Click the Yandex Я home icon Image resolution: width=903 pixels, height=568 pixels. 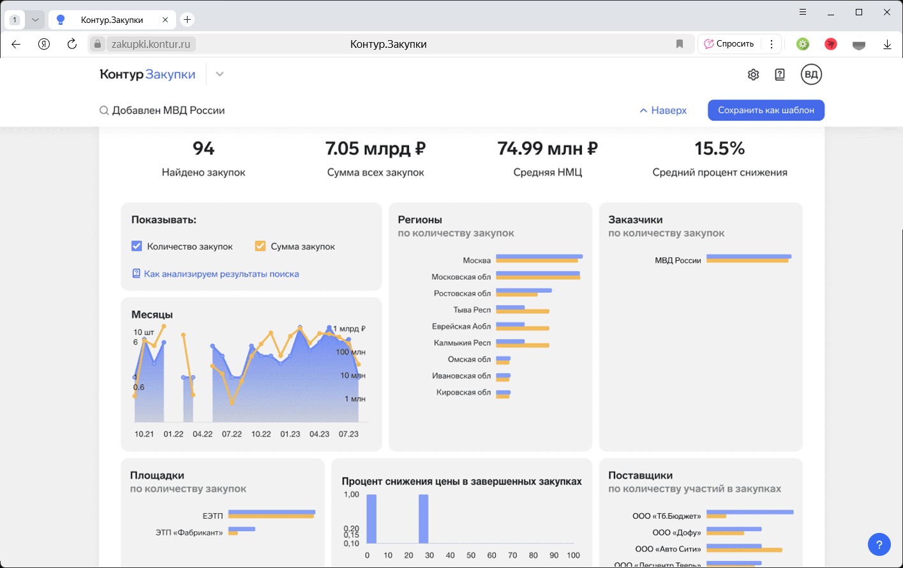[x=44, y=44]
